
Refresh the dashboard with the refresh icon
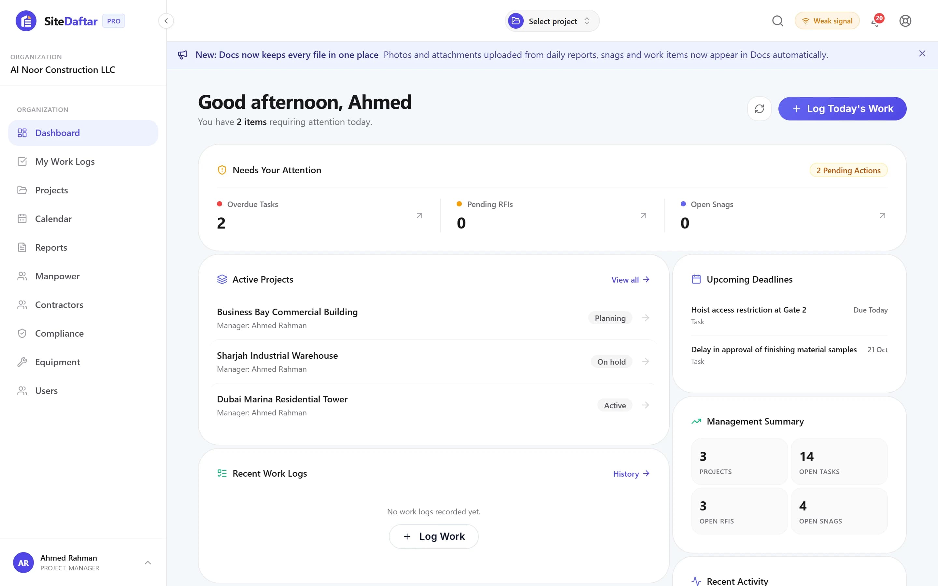[x=759, y=109]
